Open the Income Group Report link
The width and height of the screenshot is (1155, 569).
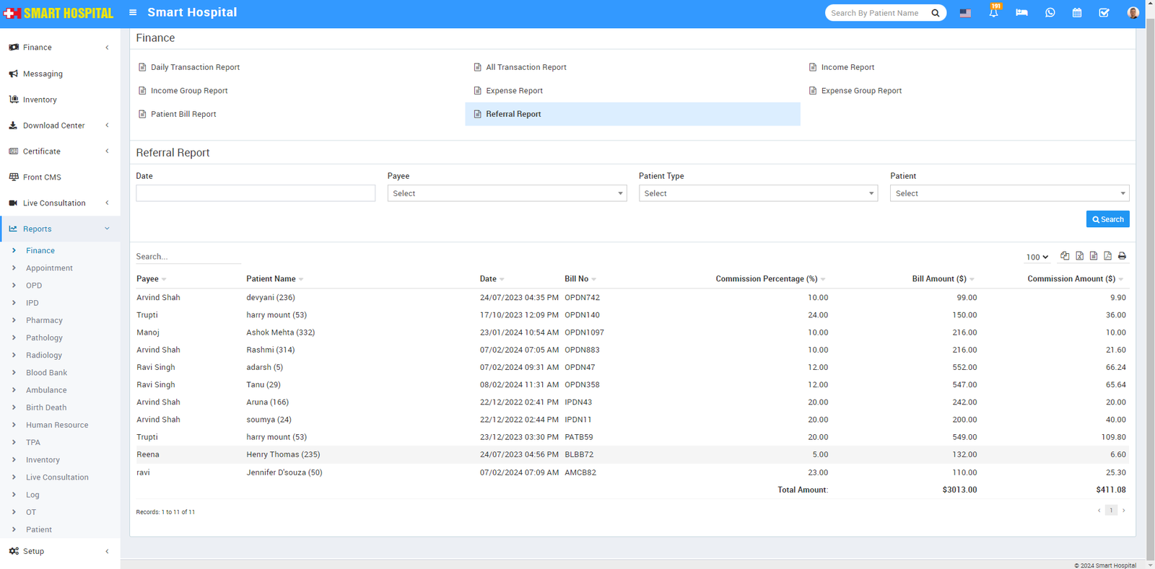tap(189, 91)
